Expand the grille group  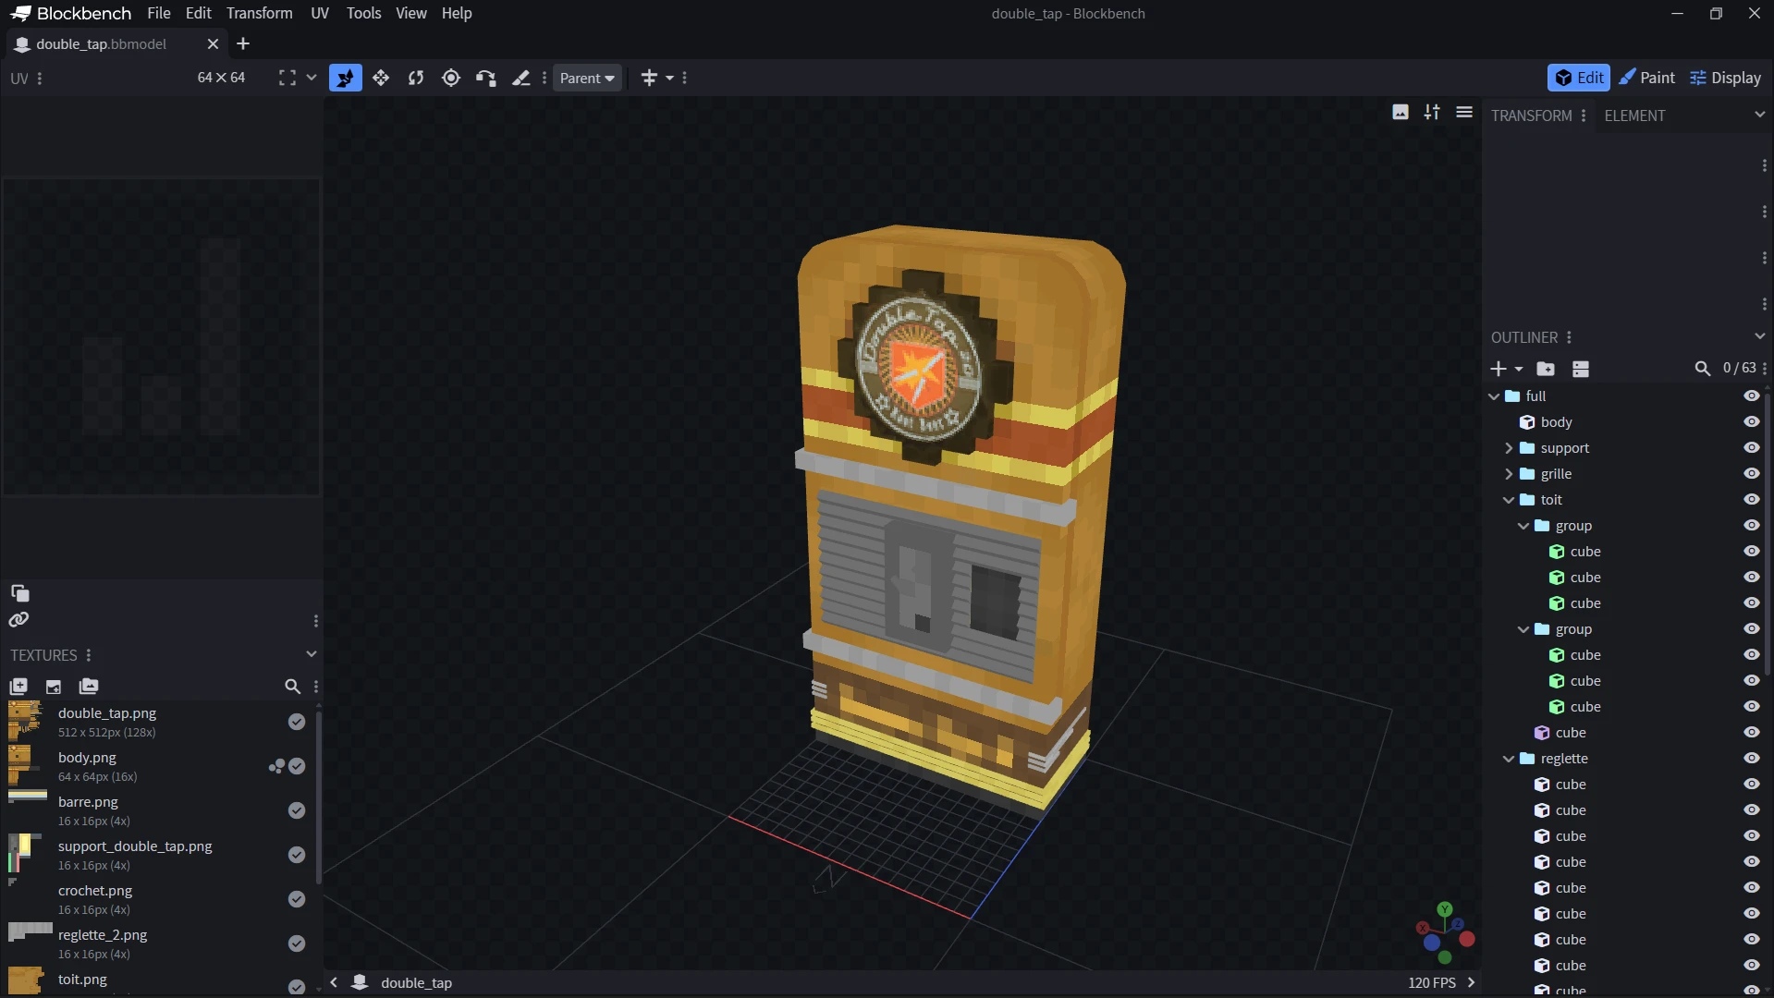coord(1509,474)
